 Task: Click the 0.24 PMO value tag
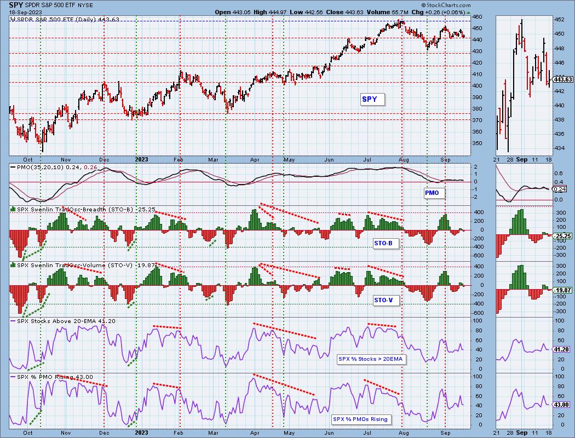[x=560, y=189]
